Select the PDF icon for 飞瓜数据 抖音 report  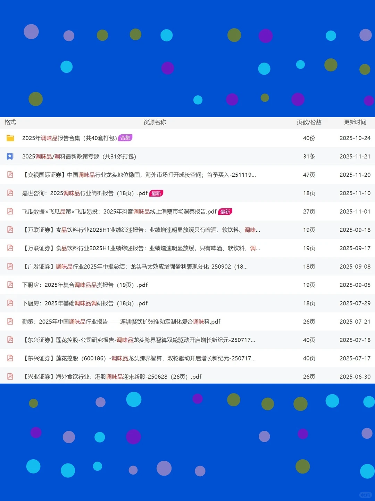tap(10, 212)
